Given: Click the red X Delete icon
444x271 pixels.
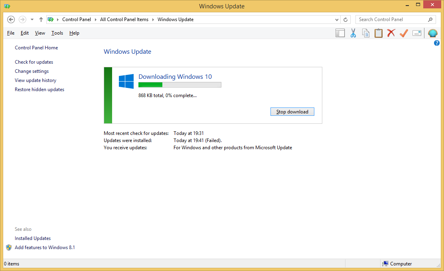Looking at the screenshot, I should tap(391, 33).
